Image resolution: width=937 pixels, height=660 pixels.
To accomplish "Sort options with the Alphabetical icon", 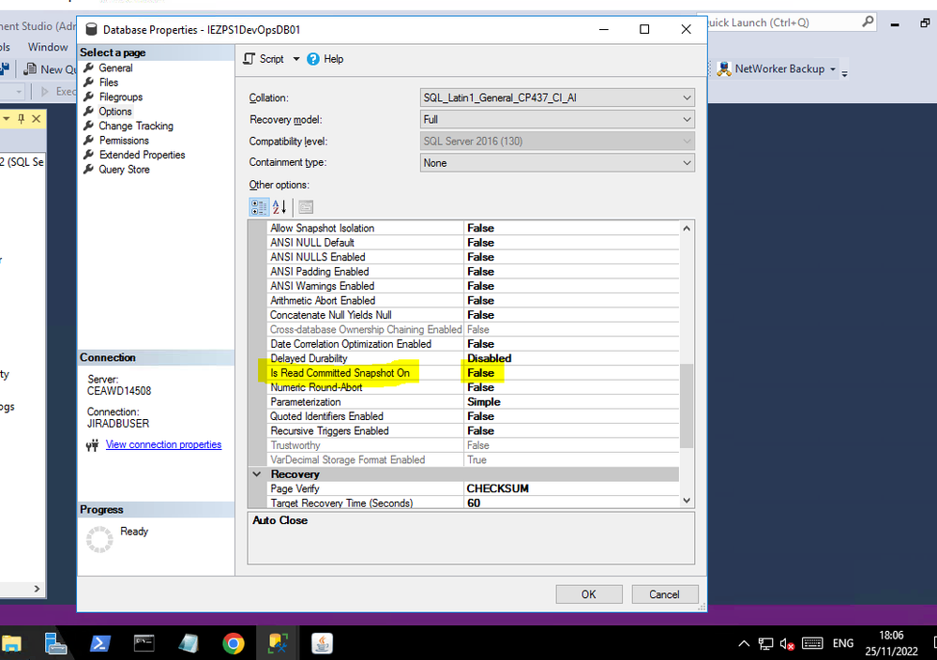I will pos(280,207).
